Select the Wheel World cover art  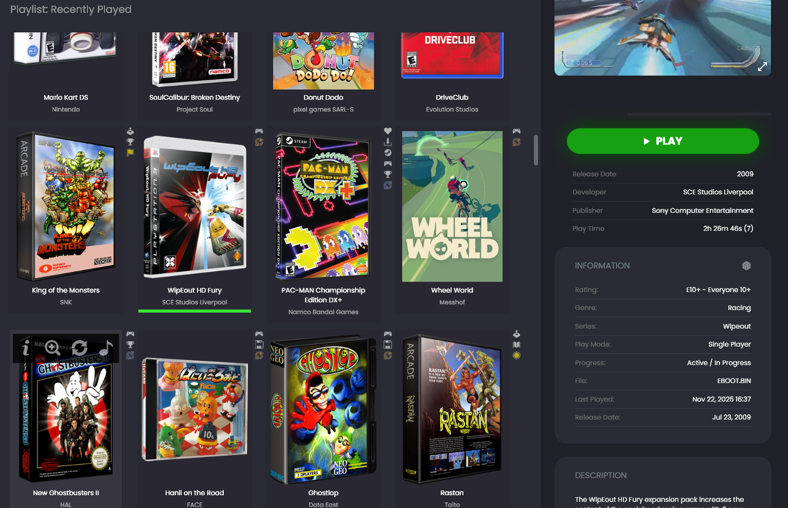coord(452,206)
